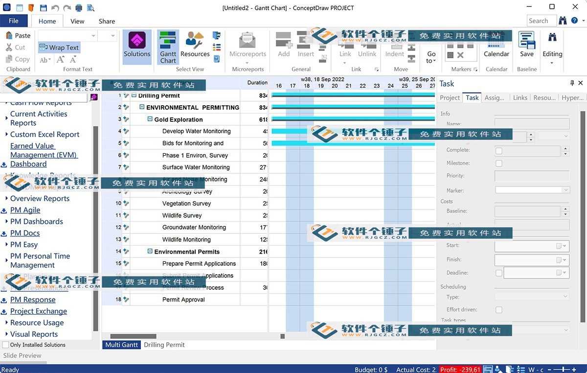Click the Print icon in quick access toolbar
Viewport: 587px width, 373px height.
point(79,8)
